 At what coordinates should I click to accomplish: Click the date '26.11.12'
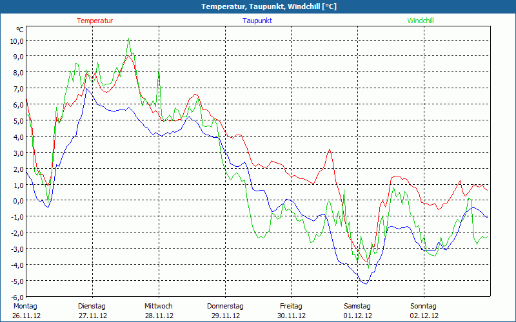[26, 316]
